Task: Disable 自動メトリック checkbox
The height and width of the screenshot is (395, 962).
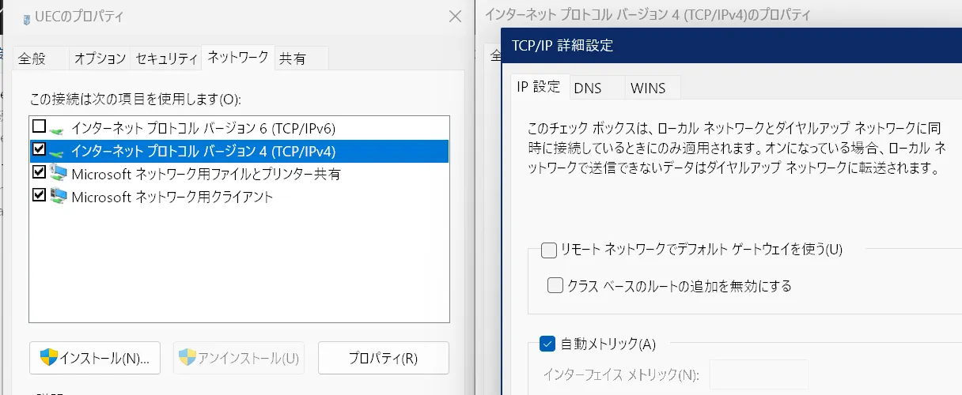Action: tap(547, 344)
